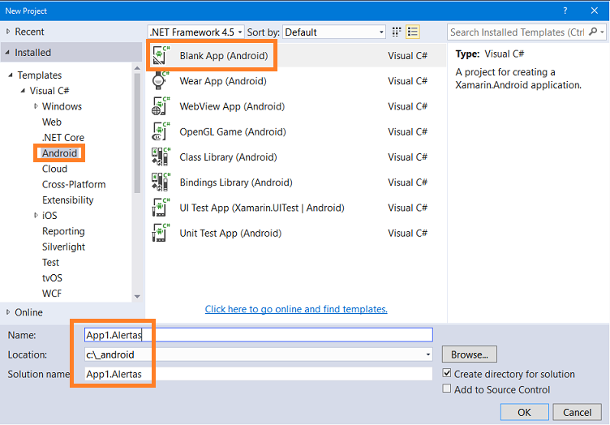Viewport: 610px width, 425px height.
Task: Select .NET Core category
Action: click(63, 138)
